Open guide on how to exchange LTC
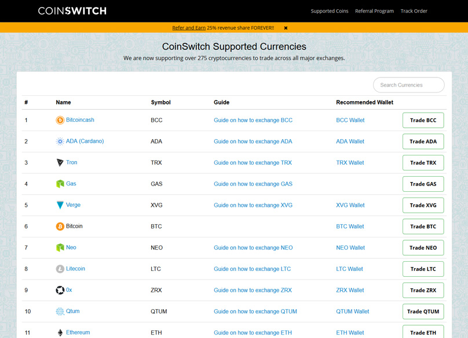468x338 pixels. [252, 269]
